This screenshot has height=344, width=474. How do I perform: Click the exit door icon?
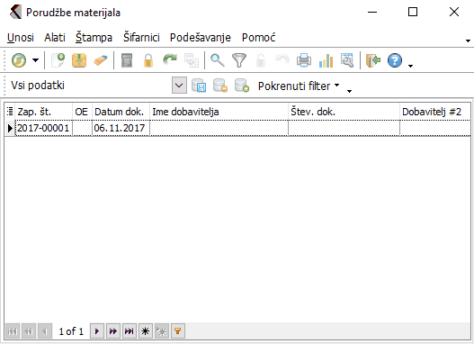(x=373, y=60)
